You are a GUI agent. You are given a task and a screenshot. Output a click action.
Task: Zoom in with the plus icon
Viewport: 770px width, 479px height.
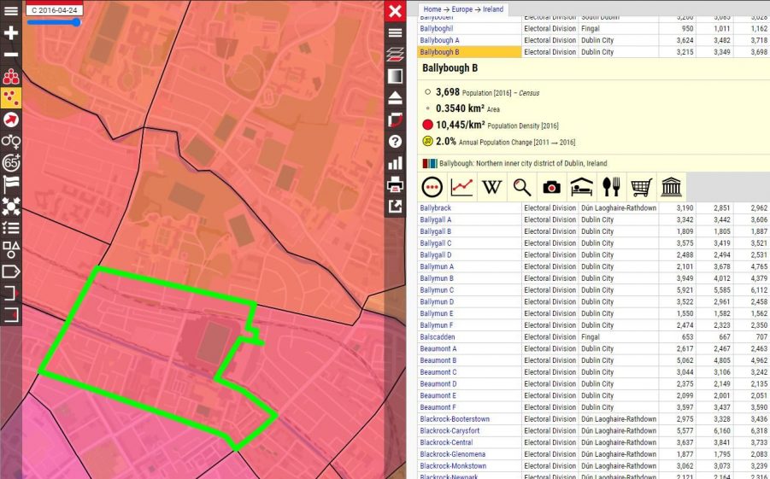point(11,33)
